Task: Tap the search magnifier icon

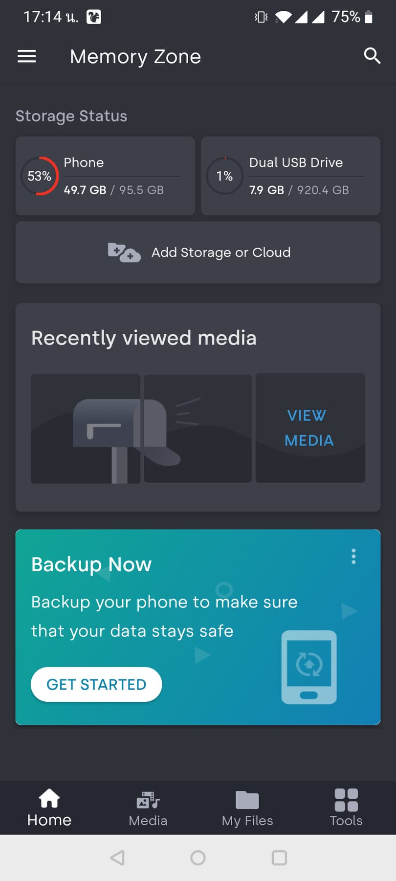Action: click(x=372, y=56)
